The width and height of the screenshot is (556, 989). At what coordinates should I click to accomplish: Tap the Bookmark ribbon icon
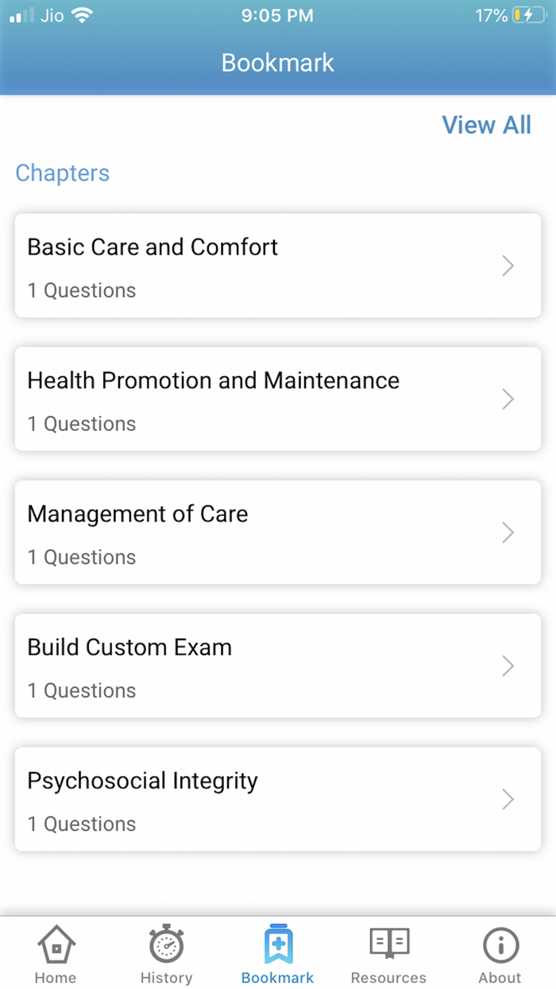tap(277, 944)
